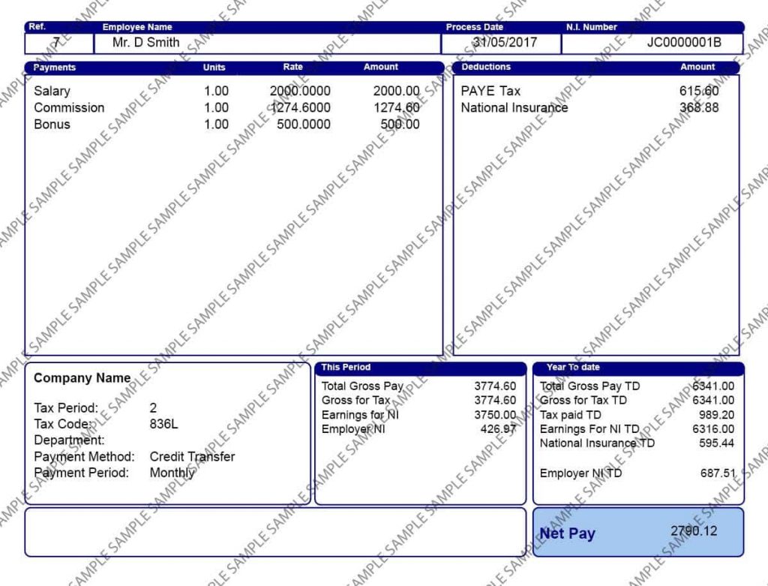
Task: Click Earnings for NI value 3750.00
Action: pyautogui.click(x=495, y=415)
